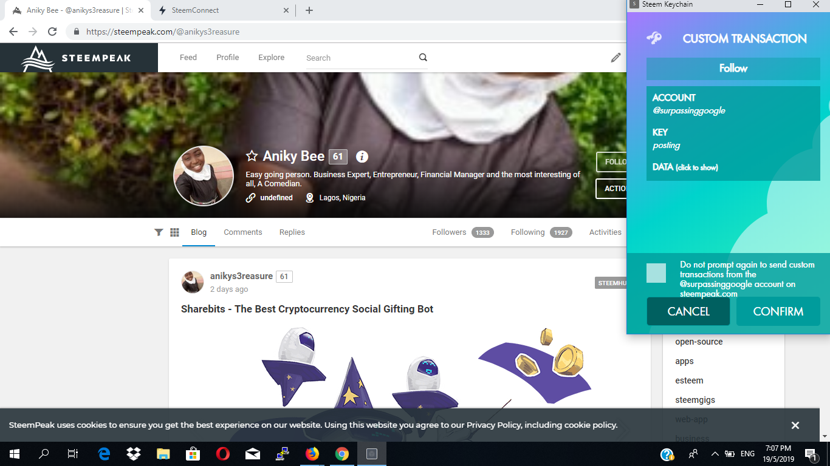Open Dropbox from the taskbar
830x466 pixels.
(x=134, y=453)
